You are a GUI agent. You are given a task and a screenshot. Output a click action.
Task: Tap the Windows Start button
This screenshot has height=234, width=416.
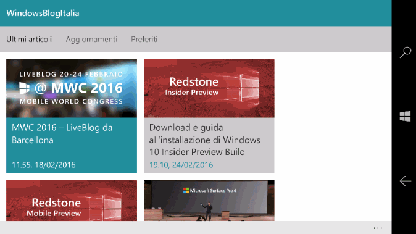click(405, 116)
